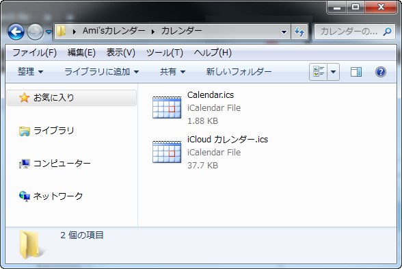Click the 37.7 KB size text
The height and width of the screenshot is (269, 402).
click(202, 166)
